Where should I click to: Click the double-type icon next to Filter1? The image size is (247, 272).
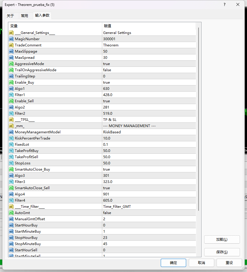(x=11, y=95)
